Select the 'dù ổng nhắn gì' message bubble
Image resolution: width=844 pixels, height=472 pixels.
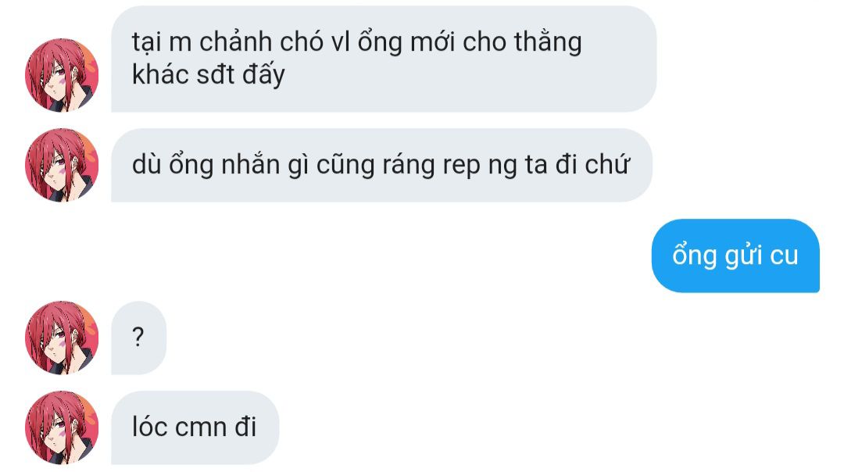click(x=381, y=165)
